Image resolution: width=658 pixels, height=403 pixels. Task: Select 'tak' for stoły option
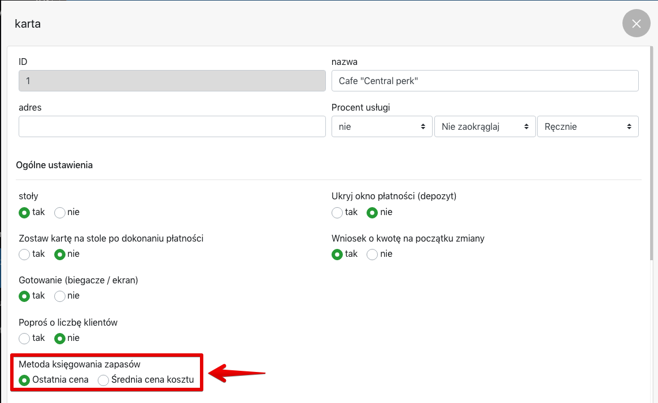point(24,213)
